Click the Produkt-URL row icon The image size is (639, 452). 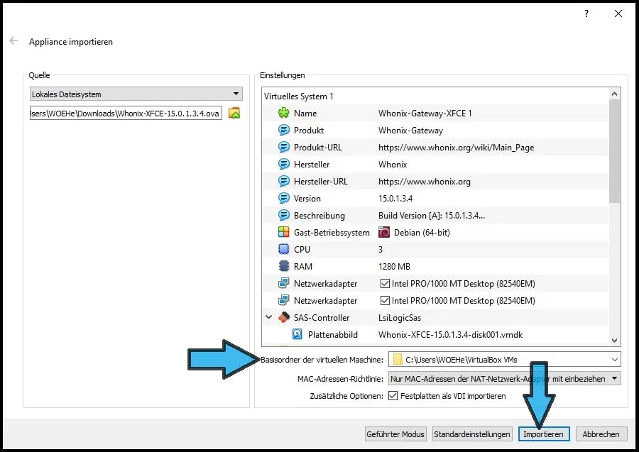coord(283,148)
